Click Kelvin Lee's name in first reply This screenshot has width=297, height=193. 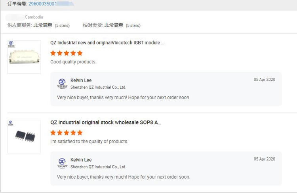point(81,80)
